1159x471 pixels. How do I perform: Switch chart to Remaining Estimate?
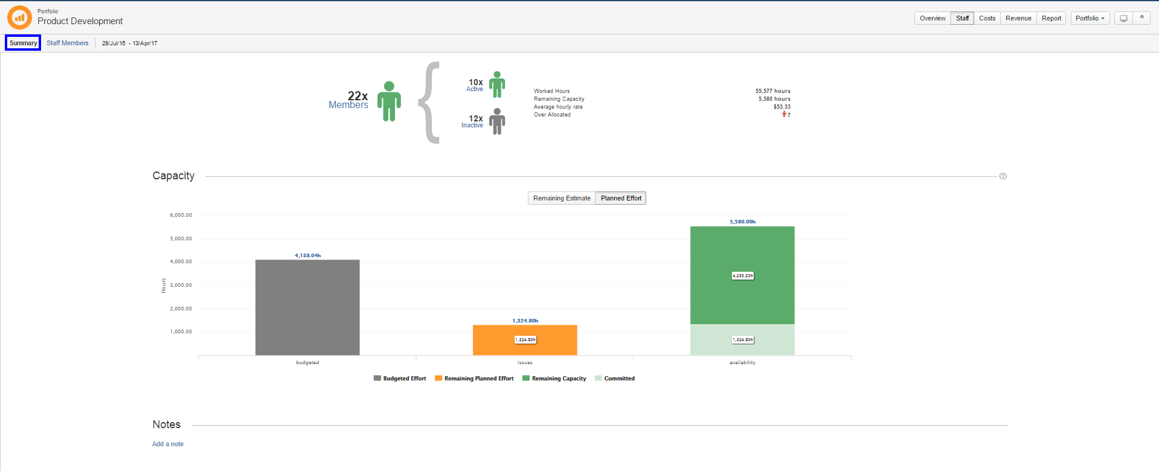pos(561,198)
